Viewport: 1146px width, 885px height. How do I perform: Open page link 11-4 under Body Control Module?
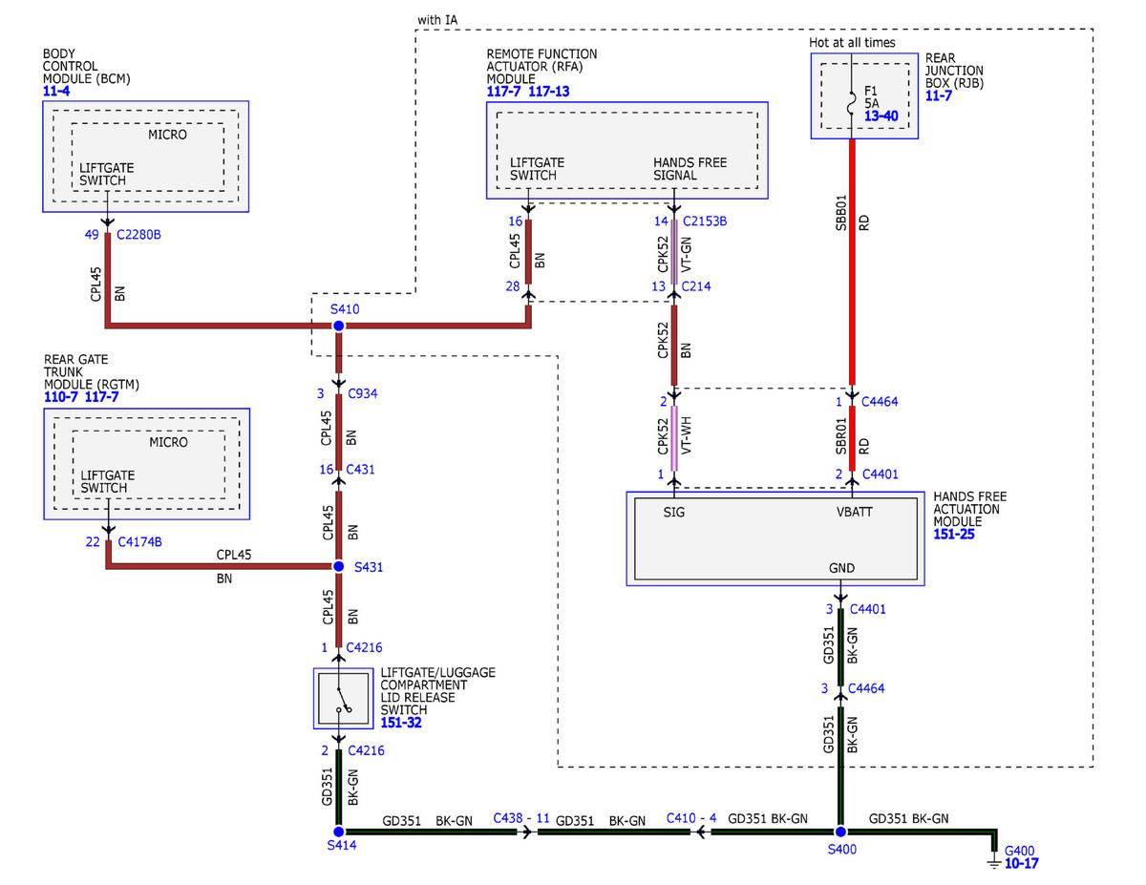tap(56, 92)
